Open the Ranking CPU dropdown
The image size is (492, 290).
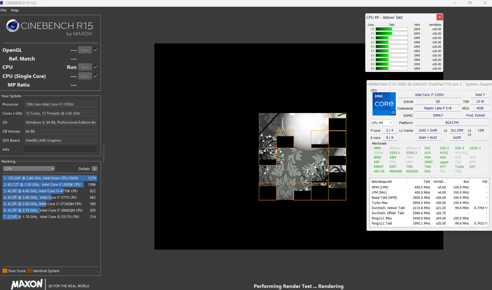pyautogui.click(x=29, y=169)
